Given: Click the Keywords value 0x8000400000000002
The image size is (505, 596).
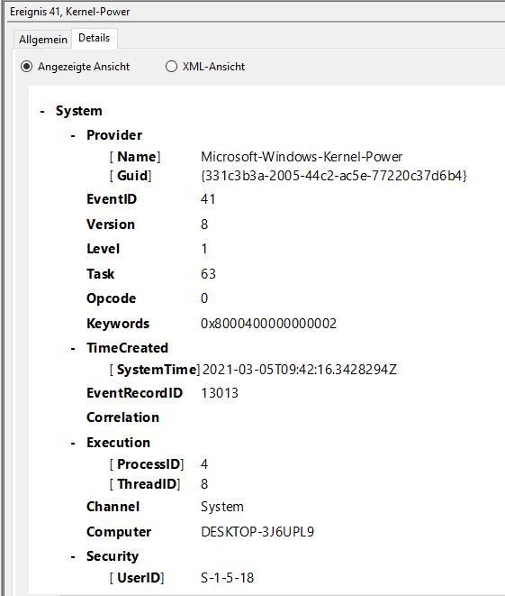Looking at the screenshot, I should point(268,324).
